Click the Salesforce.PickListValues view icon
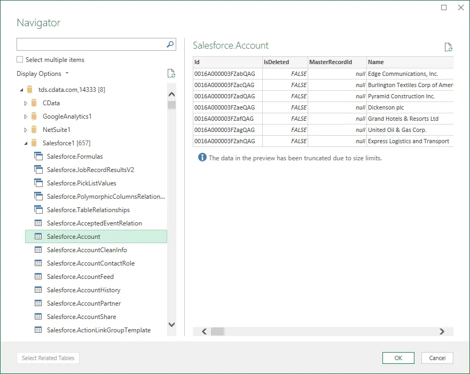470x374 pixels. [38, 183]
